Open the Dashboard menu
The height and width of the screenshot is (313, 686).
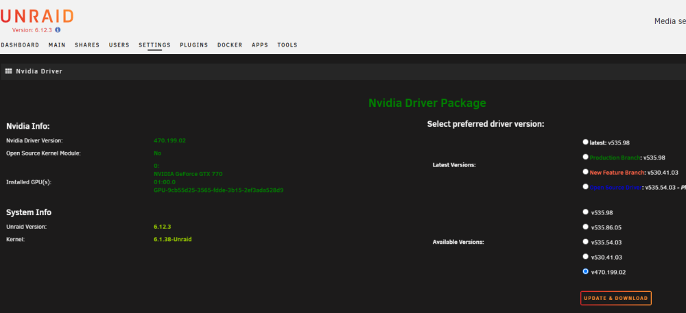[x=20, y=45]
